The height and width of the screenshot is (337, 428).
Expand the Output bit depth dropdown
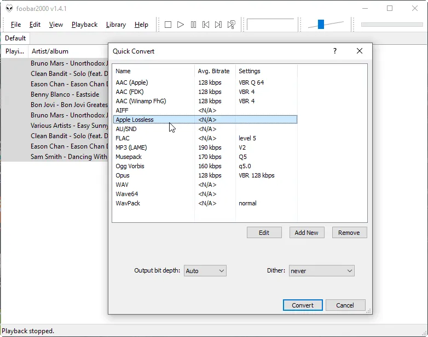point(205,271)
